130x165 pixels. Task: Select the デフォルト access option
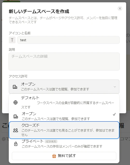click(64, 102)
